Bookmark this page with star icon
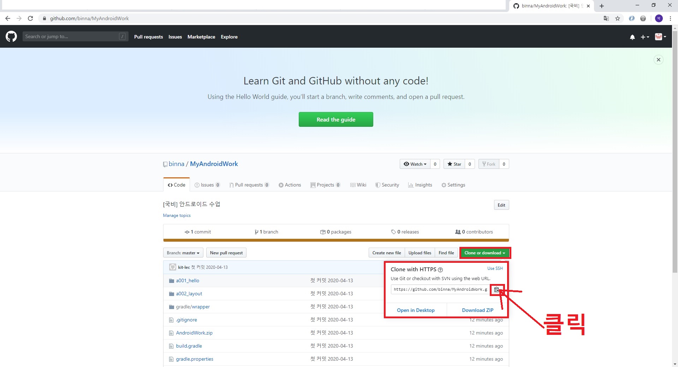Viewport: 678px width, 367px height. coord(618,18)
